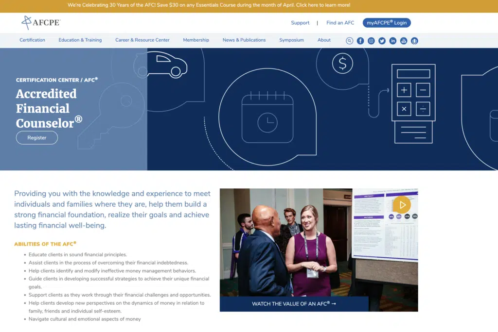Open the LinkedIn icon link

click(392, 41)
